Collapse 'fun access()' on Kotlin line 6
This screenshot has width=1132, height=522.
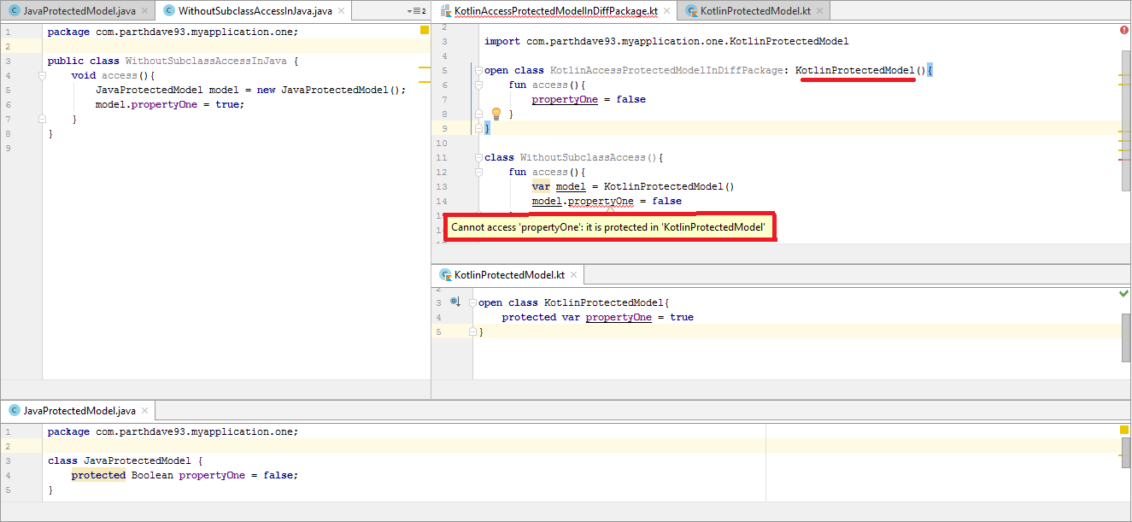click(478, 85)
